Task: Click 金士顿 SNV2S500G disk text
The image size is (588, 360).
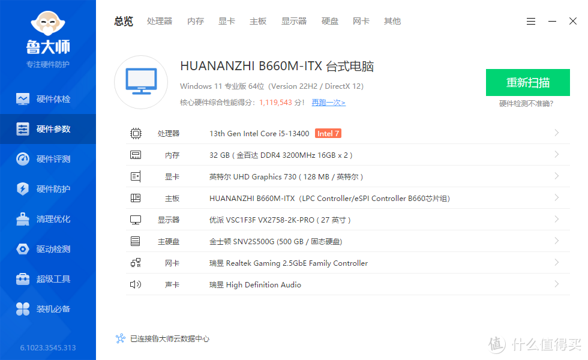Action: coord(275,241)
